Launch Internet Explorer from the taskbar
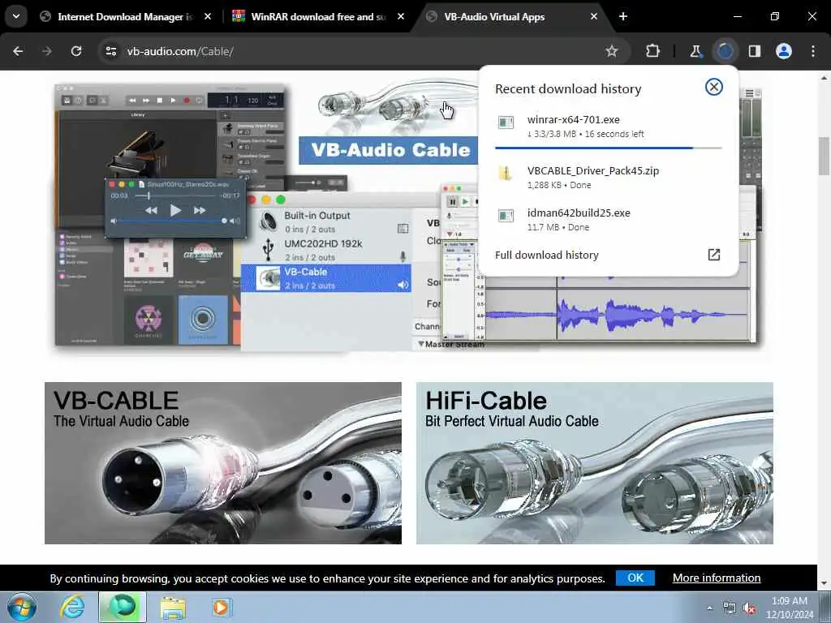 (x=72, y=607)
